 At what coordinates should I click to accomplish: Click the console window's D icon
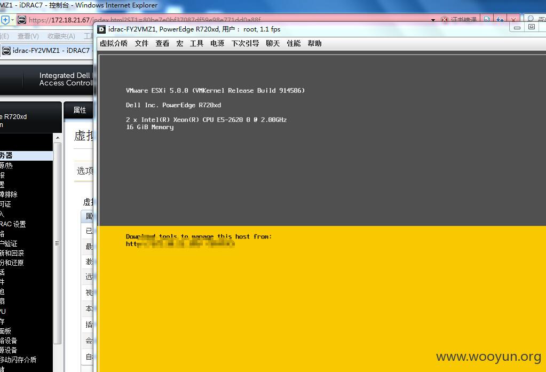click(x=101, y=29)
